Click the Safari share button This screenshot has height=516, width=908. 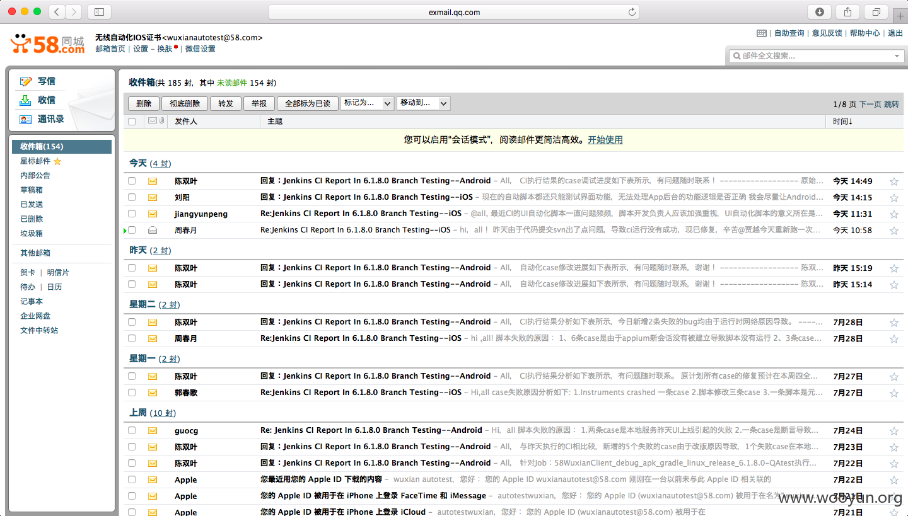[848, 11]
